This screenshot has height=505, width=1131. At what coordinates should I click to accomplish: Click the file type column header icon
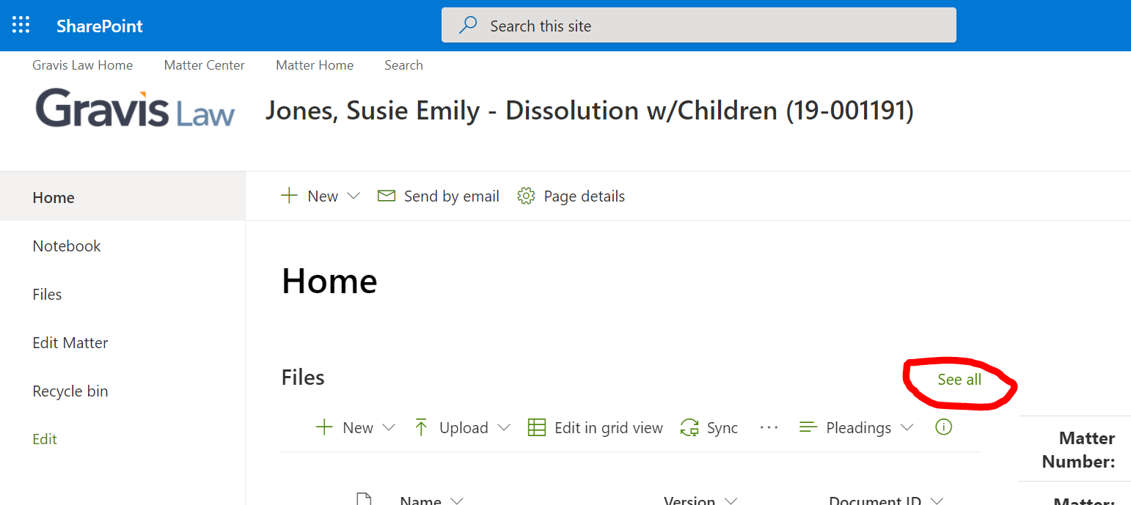[x=364, y=499]
